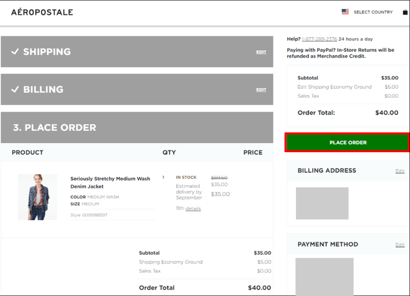The image size is (410, 296).
Task: Click the US flag icon
Action: pyautogui.click(x=345, y=12)
